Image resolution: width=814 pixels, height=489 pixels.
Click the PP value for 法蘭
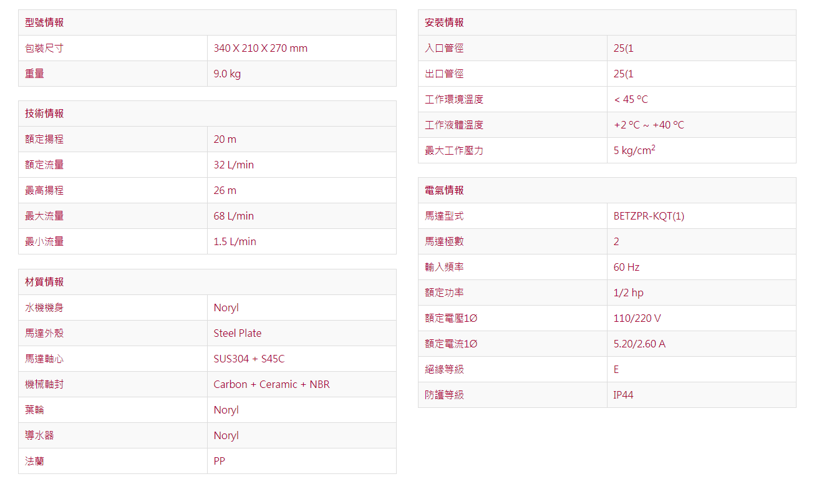(x=219, y=461)
